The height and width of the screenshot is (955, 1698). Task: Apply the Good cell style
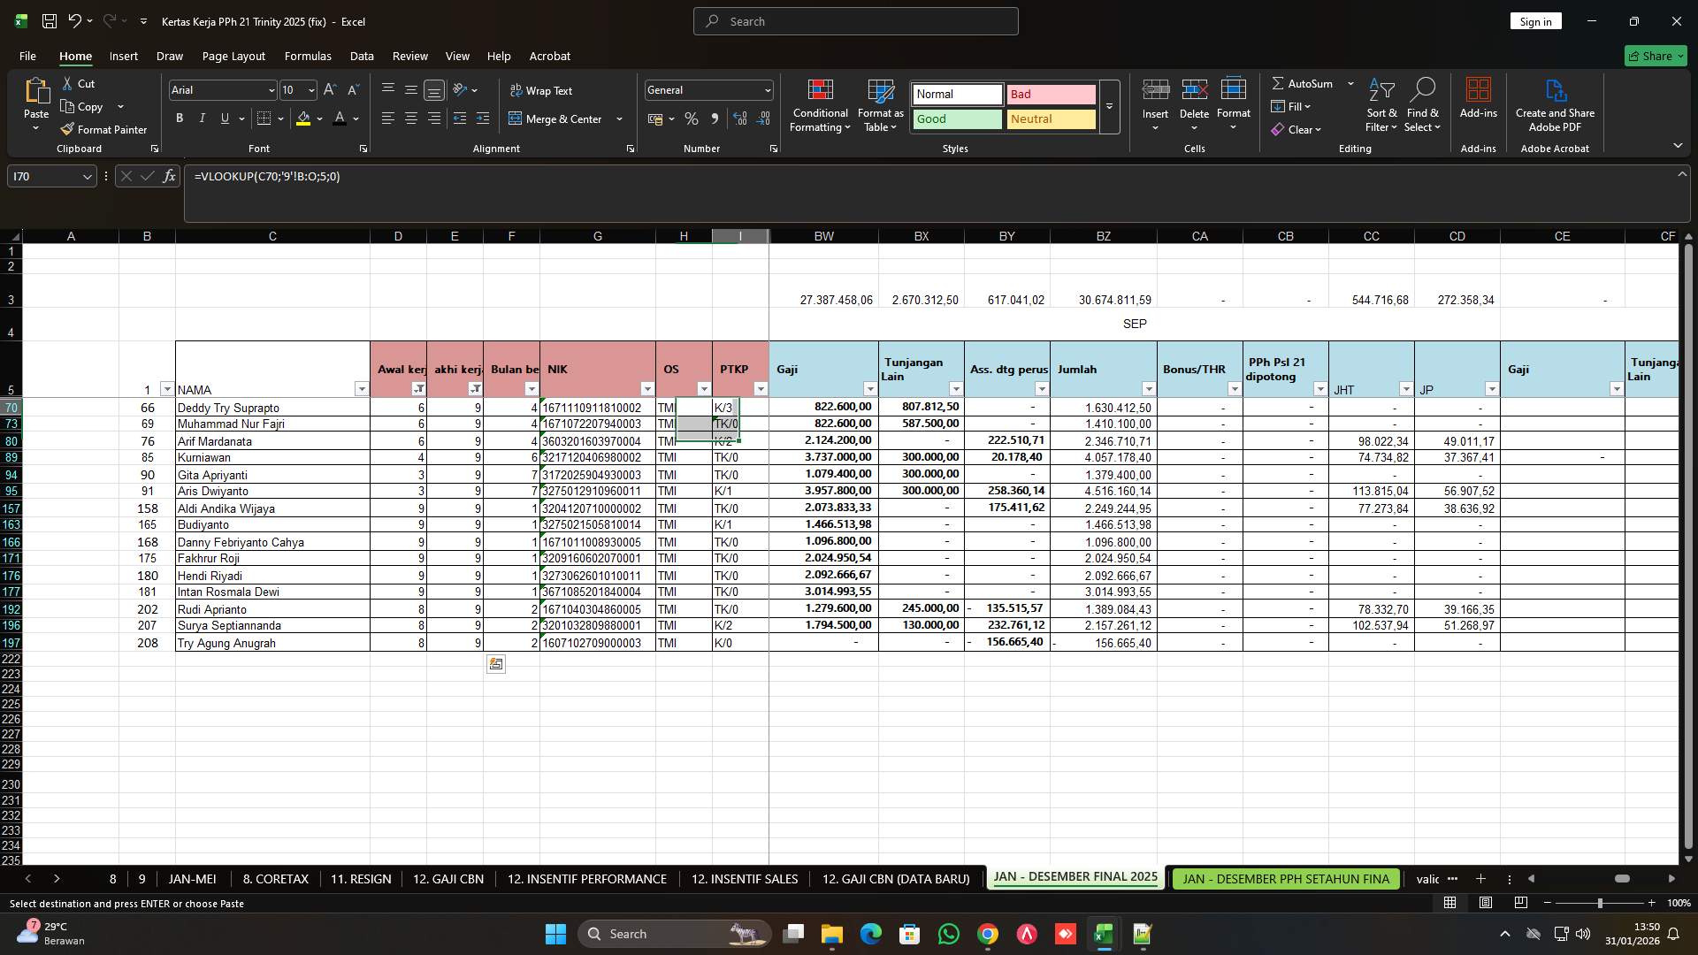pyautogui.click(x=955, y=118)
